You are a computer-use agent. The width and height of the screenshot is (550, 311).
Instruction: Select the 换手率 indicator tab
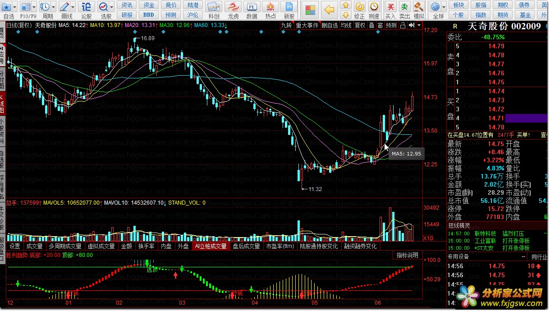click(x=146, y=246)
